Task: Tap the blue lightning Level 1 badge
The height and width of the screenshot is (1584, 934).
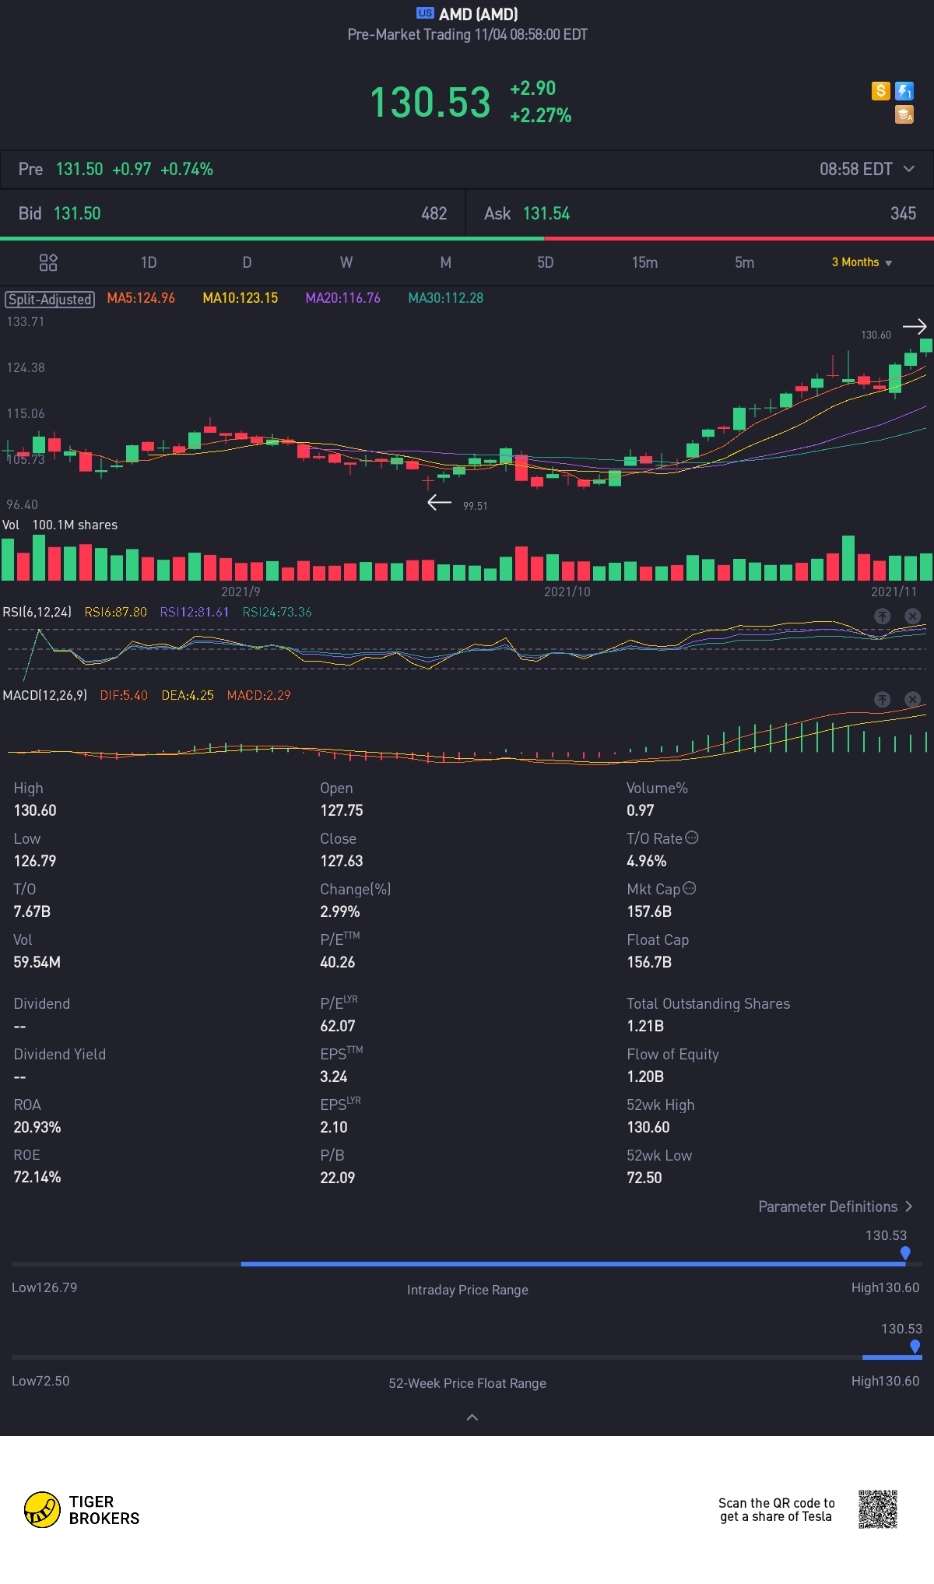Action: point(904,91)
